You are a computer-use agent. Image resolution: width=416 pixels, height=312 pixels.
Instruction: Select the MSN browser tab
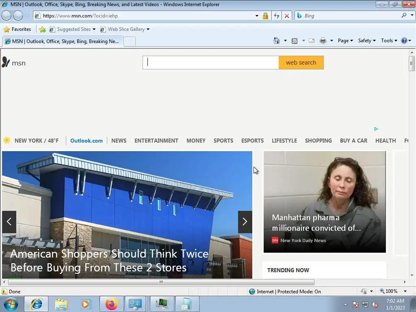pos(63,41)
